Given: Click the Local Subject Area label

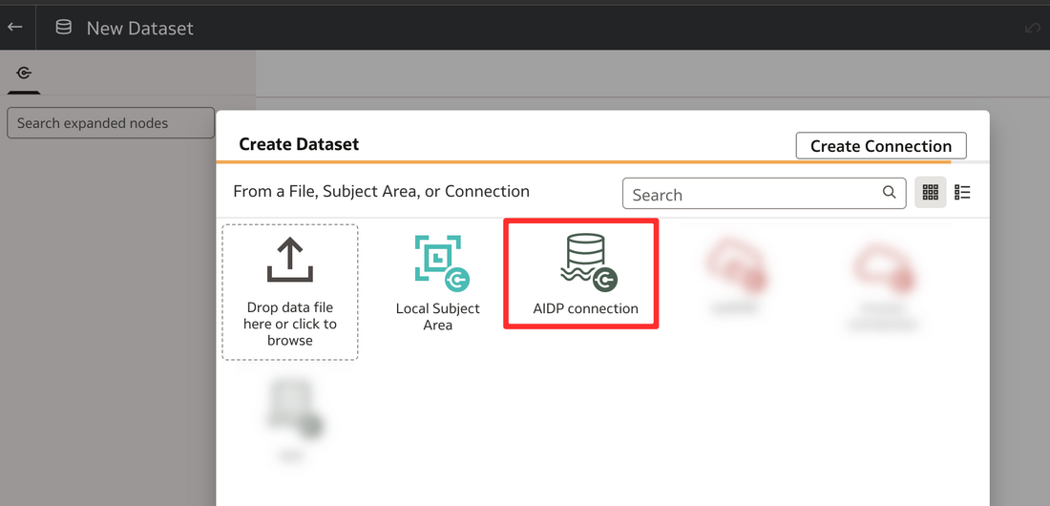Looking at the screenshot, I should 438,317.
